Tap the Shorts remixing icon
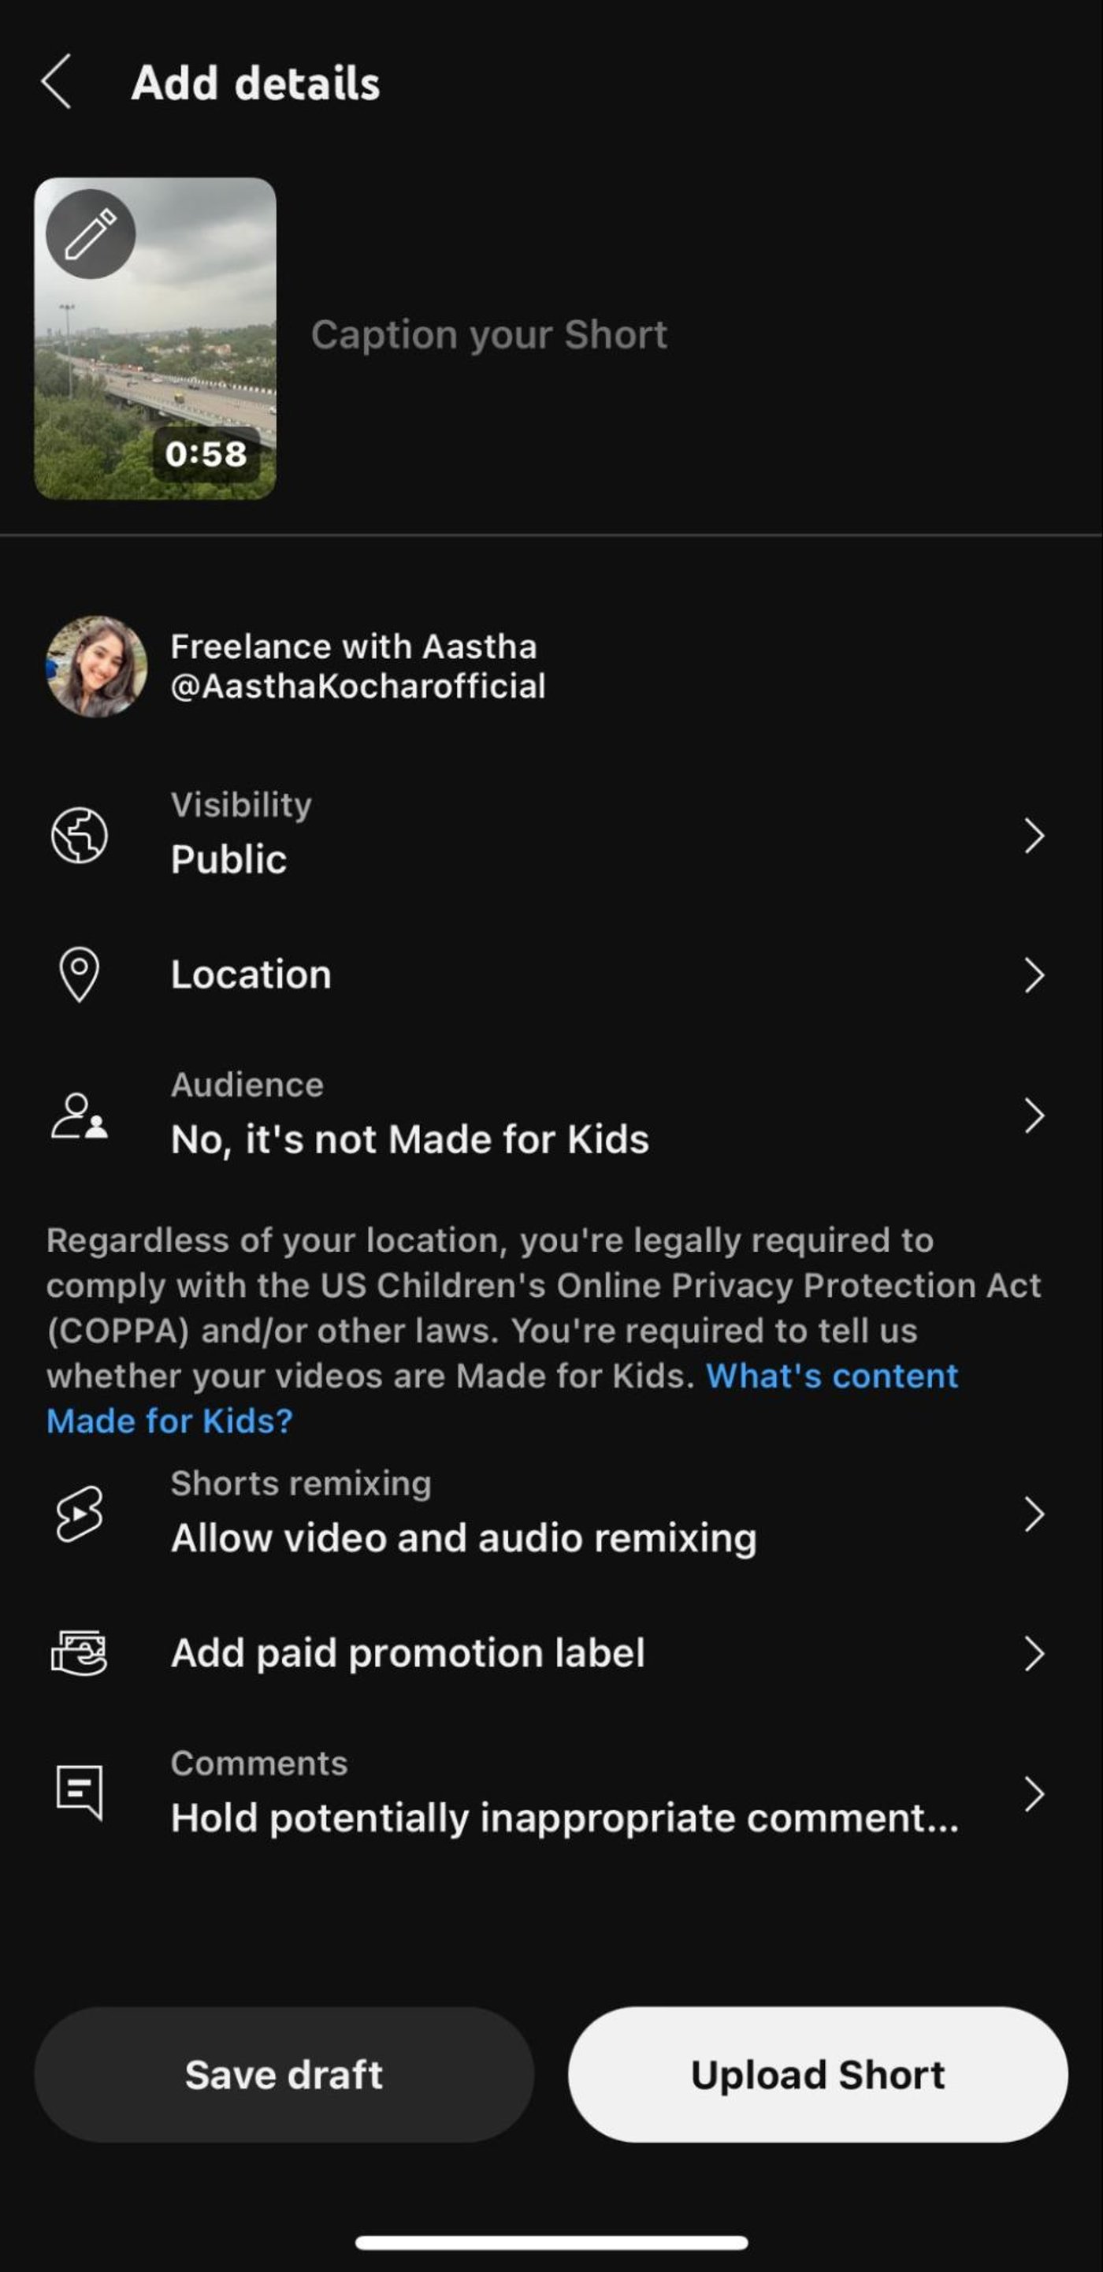Screen dimensions: 1103x2272 (80, 1514)
